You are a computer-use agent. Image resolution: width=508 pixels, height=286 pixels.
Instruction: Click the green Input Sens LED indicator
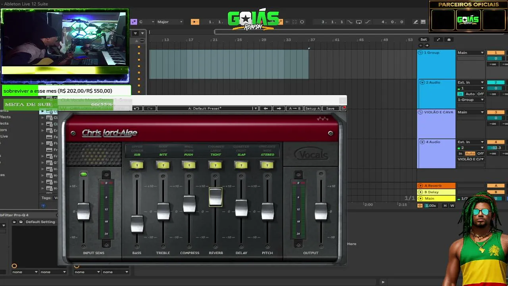pos(83,174)
